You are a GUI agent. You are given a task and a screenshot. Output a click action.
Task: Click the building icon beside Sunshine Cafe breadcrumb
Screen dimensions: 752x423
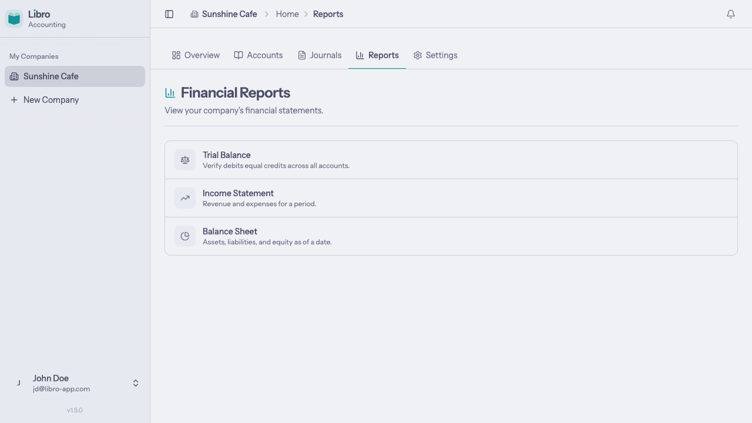tap(194, 14)
